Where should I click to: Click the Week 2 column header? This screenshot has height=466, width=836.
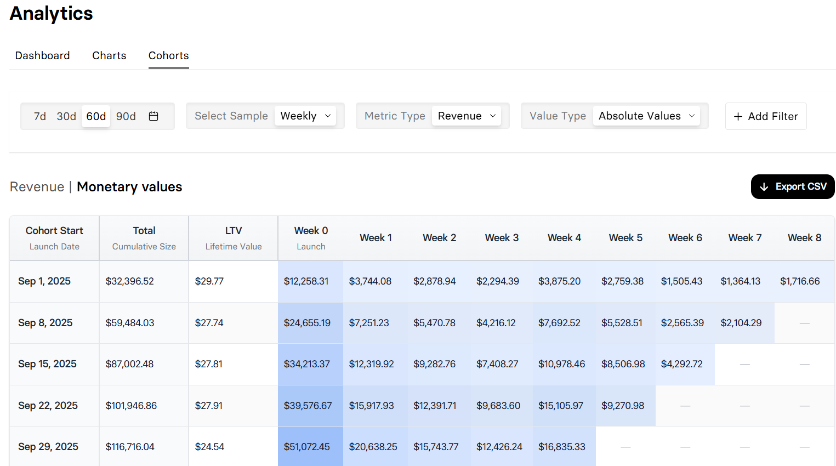point(439,238)
